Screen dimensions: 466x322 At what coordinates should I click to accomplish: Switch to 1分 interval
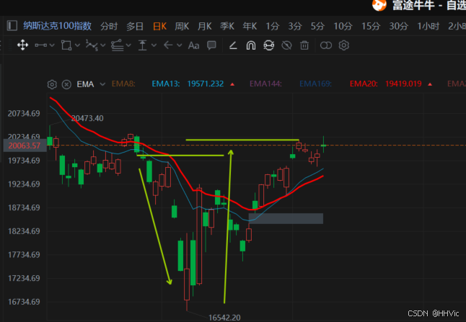click(x=272, y=27)
